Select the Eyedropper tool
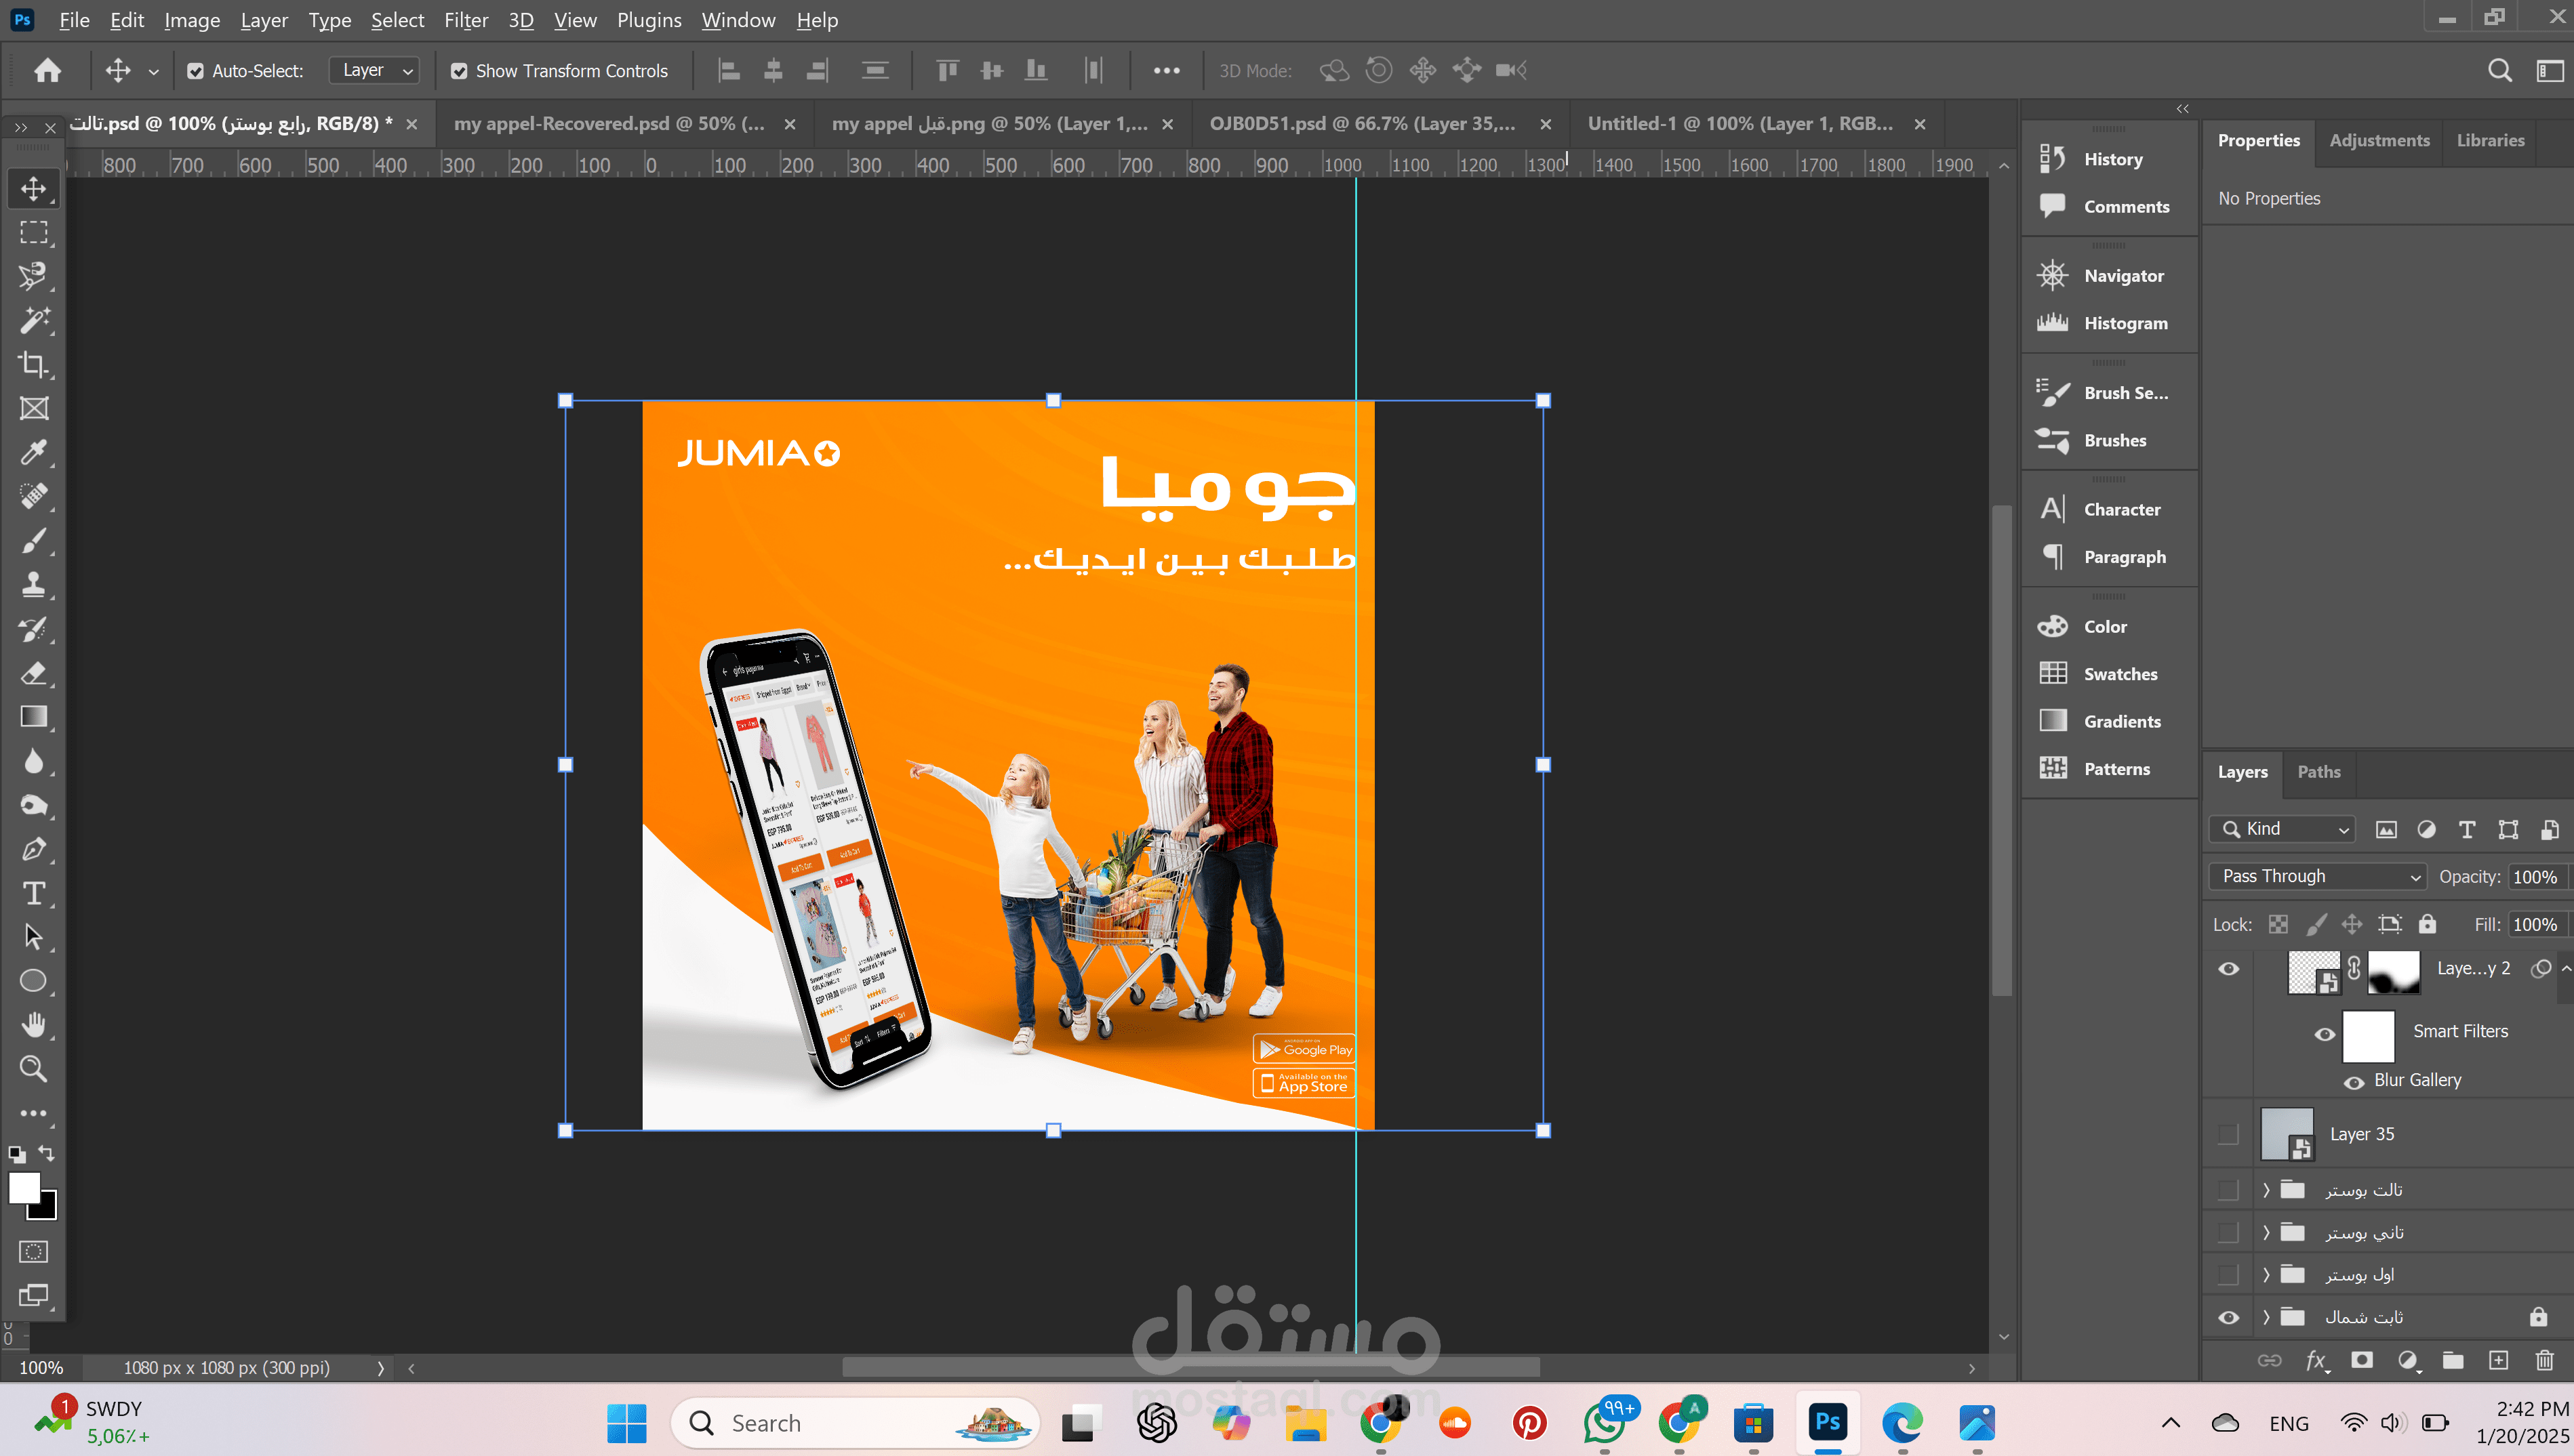This screenshot has height=1456, width=2574. 34,452
